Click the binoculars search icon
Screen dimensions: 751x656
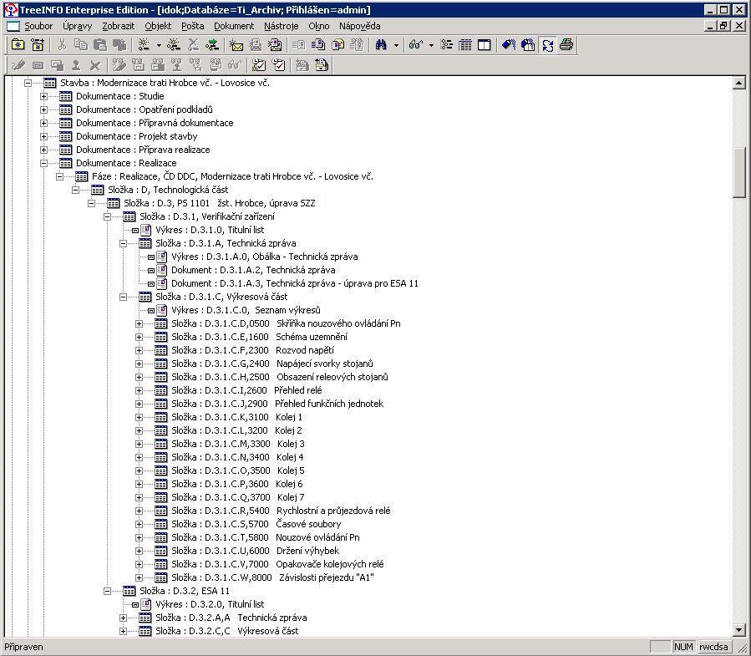click(x=381, y=45)
